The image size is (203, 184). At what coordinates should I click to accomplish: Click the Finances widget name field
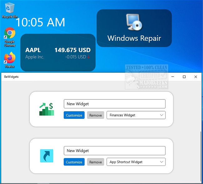tap(114, 104)
